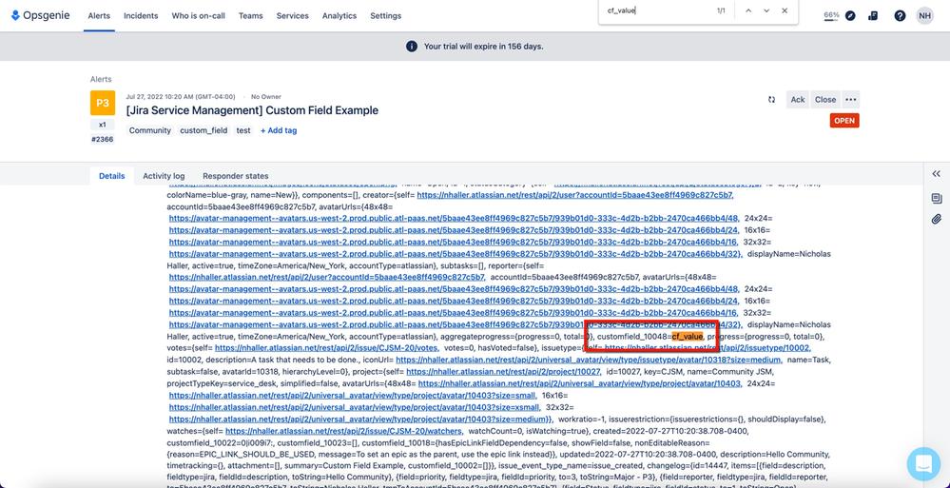Switch to the Activity log tab
Viewport: 950px width, 488px height.
click(164, 176)
